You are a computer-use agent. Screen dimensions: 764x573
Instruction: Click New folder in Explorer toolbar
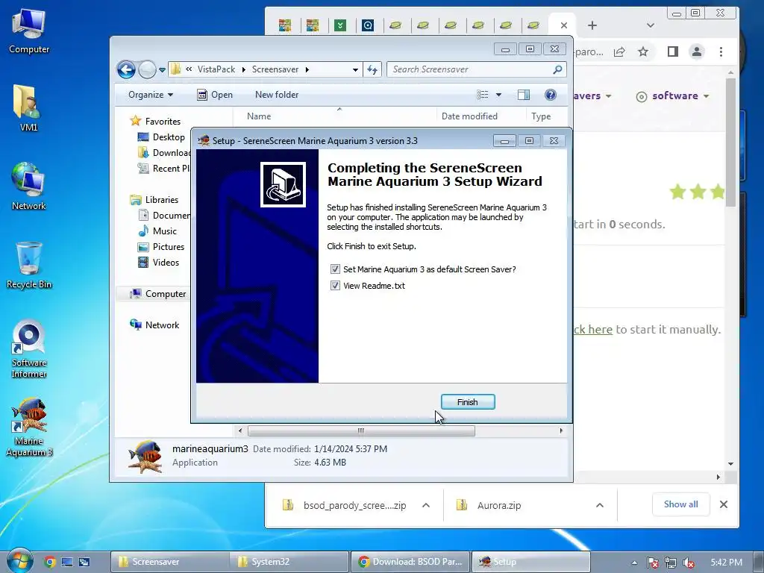pyautogui.click(x=277, y=95)
